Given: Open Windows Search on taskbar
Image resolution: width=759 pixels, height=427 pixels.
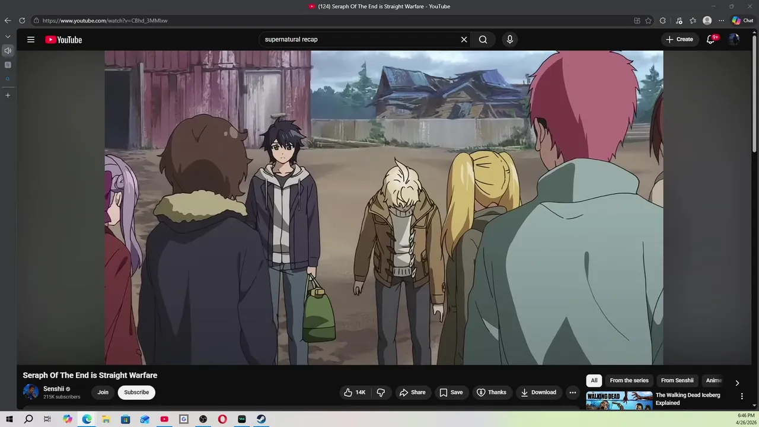Looking at the screenshot, I should pos(28,419).
